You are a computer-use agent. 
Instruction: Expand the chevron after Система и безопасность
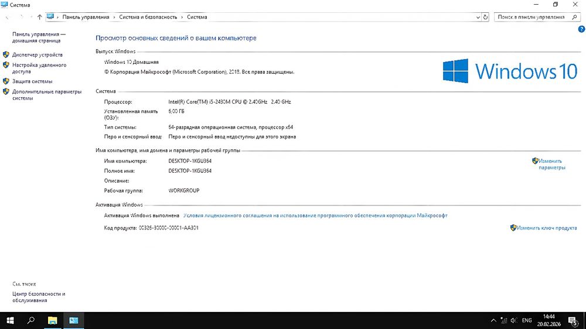[182, 17]
